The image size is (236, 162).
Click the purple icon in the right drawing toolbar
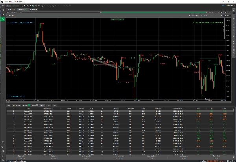tap(234, 50)
